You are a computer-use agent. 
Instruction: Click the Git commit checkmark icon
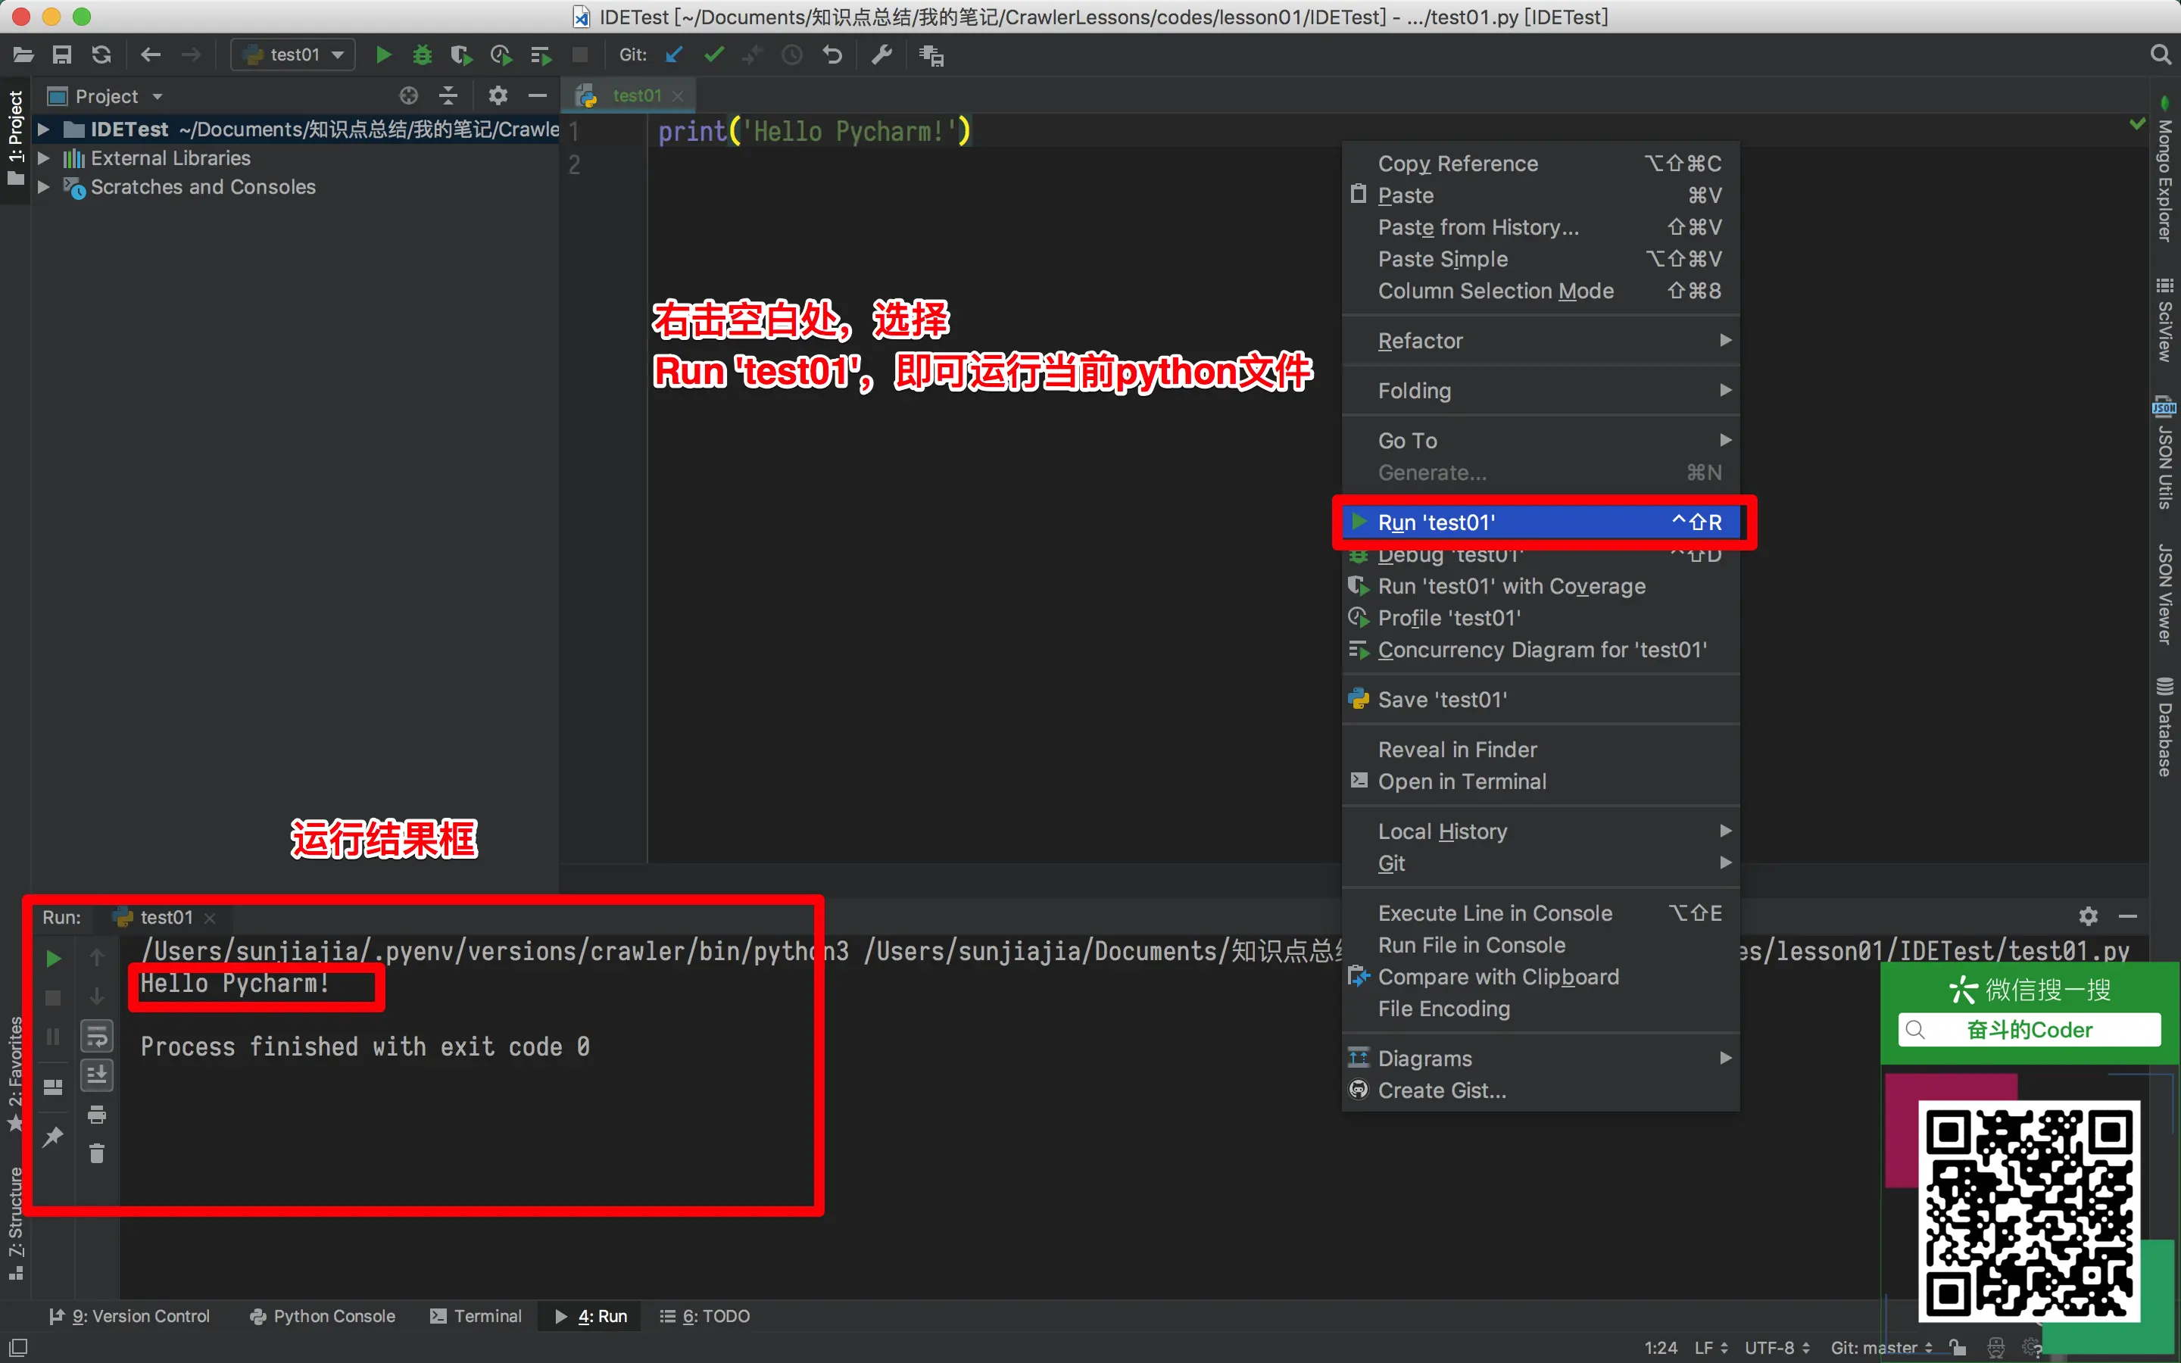coord(714,55)
